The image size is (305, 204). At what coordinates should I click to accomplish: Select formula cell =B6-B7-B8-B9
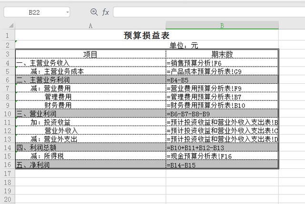222,114
